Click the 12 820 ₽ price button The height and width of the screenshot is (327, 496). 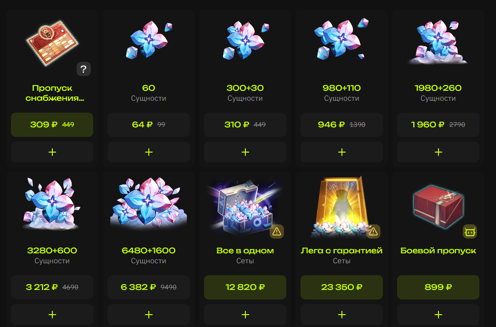pos(245,287)
